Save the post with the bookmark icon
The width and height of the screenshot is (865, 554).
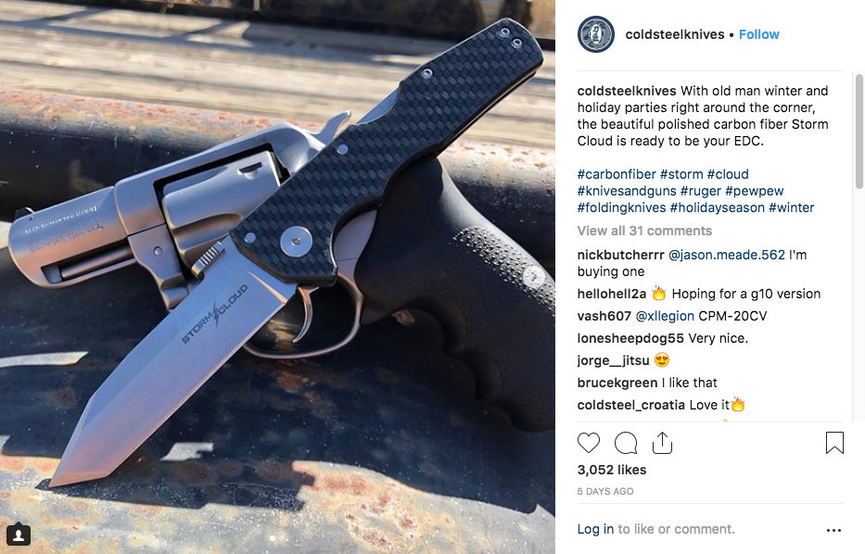(834, 443)
